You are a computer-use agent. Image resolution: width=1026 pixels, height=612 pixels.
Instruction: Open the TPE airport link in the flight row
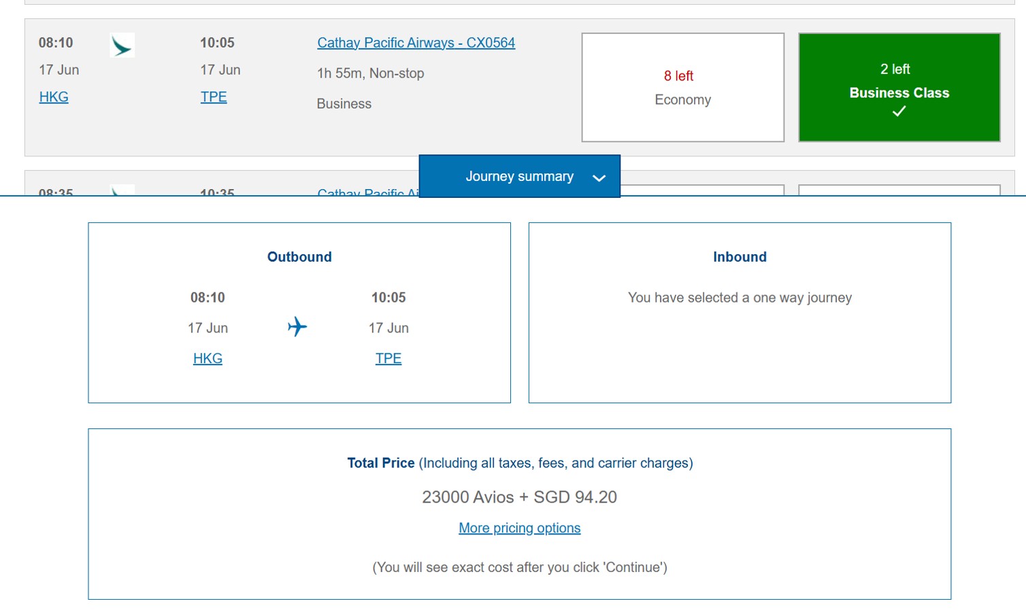coord(214,97)
